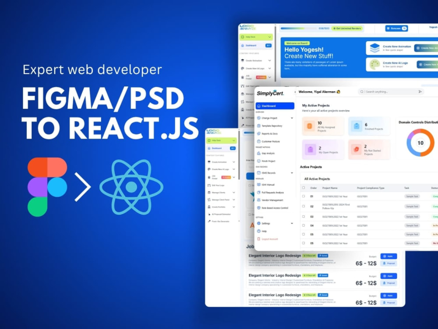
Task: Expand Change Project chevron in SimplyCert sidebar
Action: pyautogui.click(x=292, y=118)
